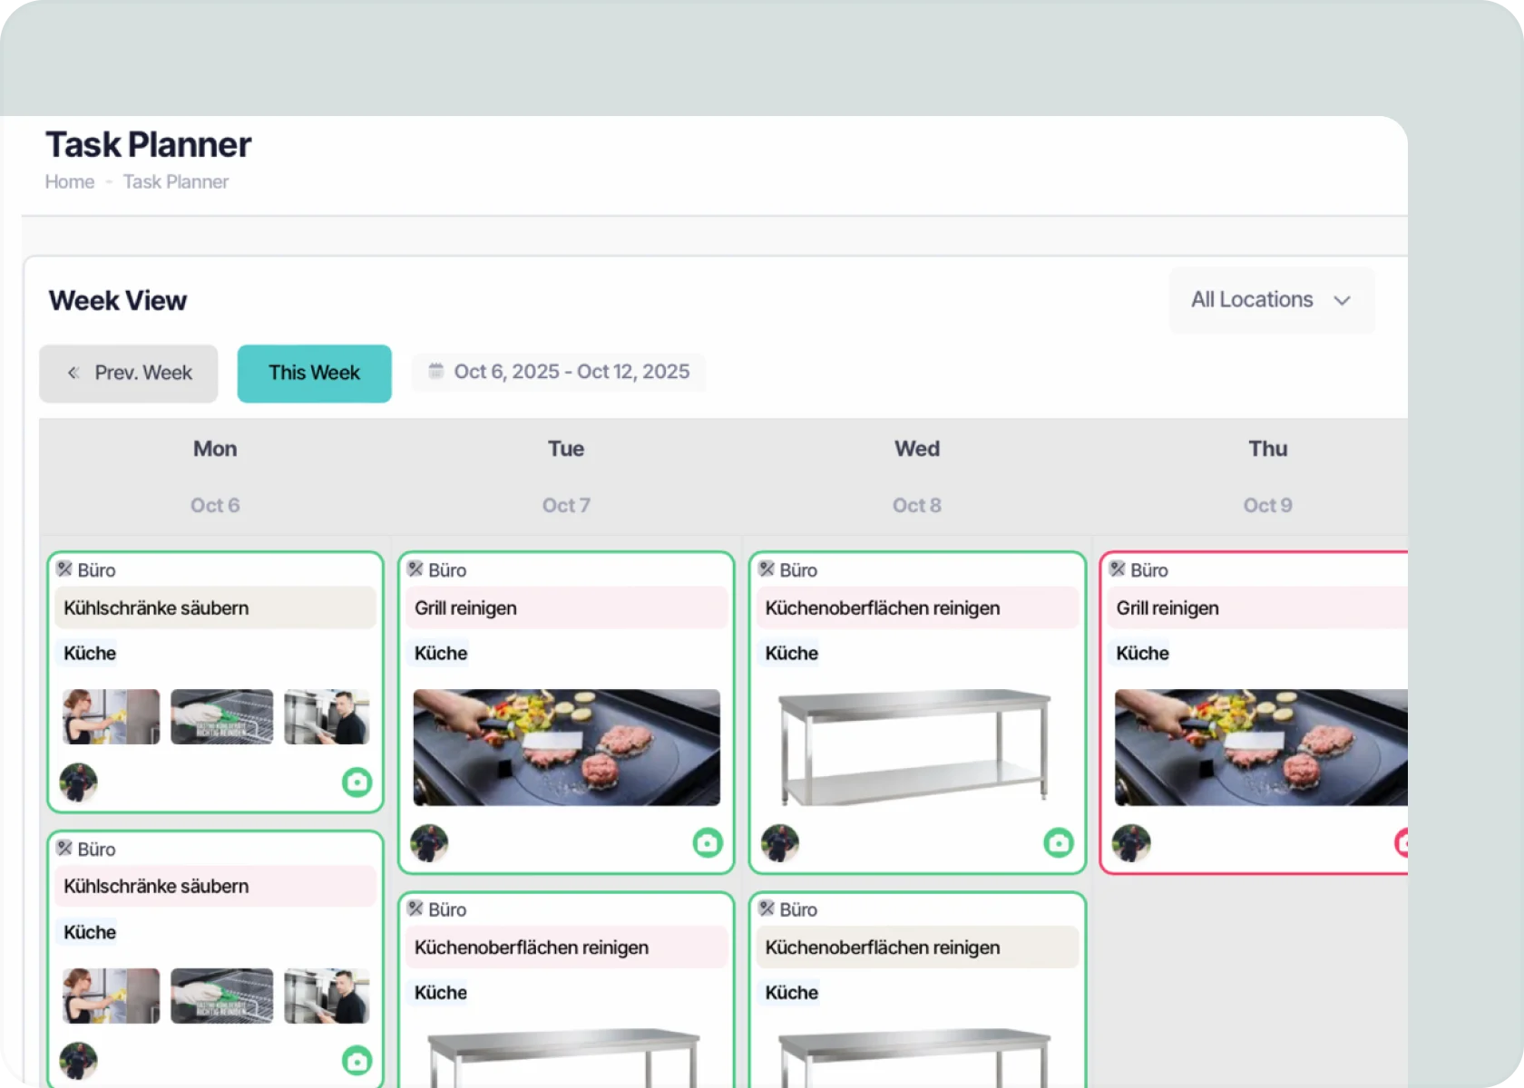Select the Wed Oct 8 column header
The width and height of the screenshot is (1524, 1088).
click(917, 477)
